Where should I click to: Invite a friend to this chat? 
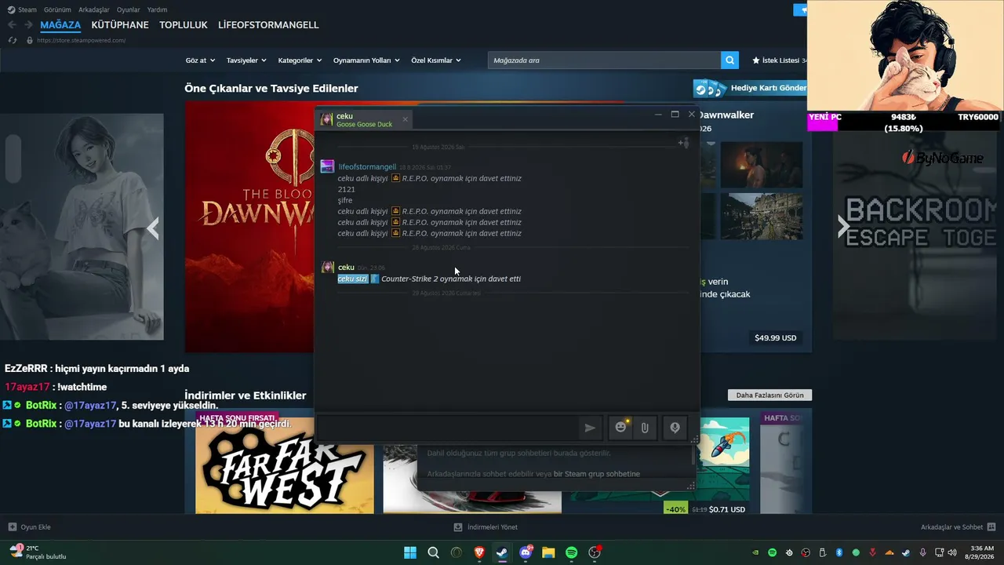click(683, 142)
